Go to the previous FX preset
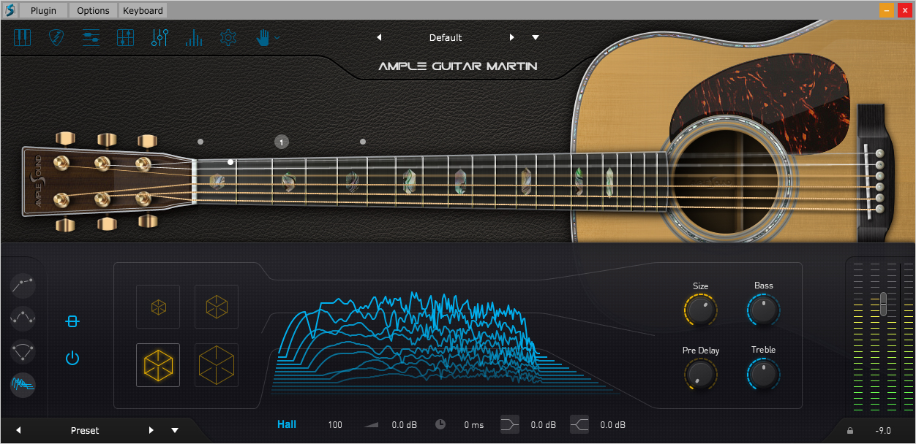This screenshot has height=444, width=916. [18, 430]
